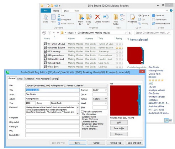This screenshot has height=149, width=175.
Task: Enable Part of a compilation checkbox
Action: (x=82, y=111)
